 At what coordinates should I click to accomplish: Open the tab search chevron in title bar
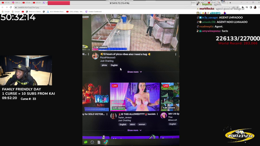click(241, 3)
